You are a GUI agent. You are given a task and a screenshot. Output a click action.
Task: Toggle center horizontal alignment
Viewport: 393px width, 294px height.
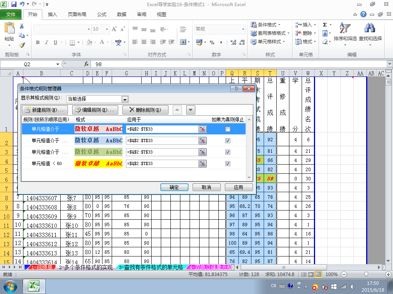click(x=144, y=42)
